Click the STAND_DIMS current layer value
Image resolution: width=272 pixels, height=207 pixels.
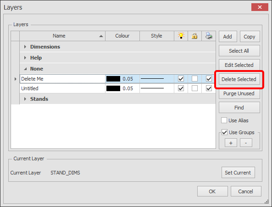(x=65, y=173)
